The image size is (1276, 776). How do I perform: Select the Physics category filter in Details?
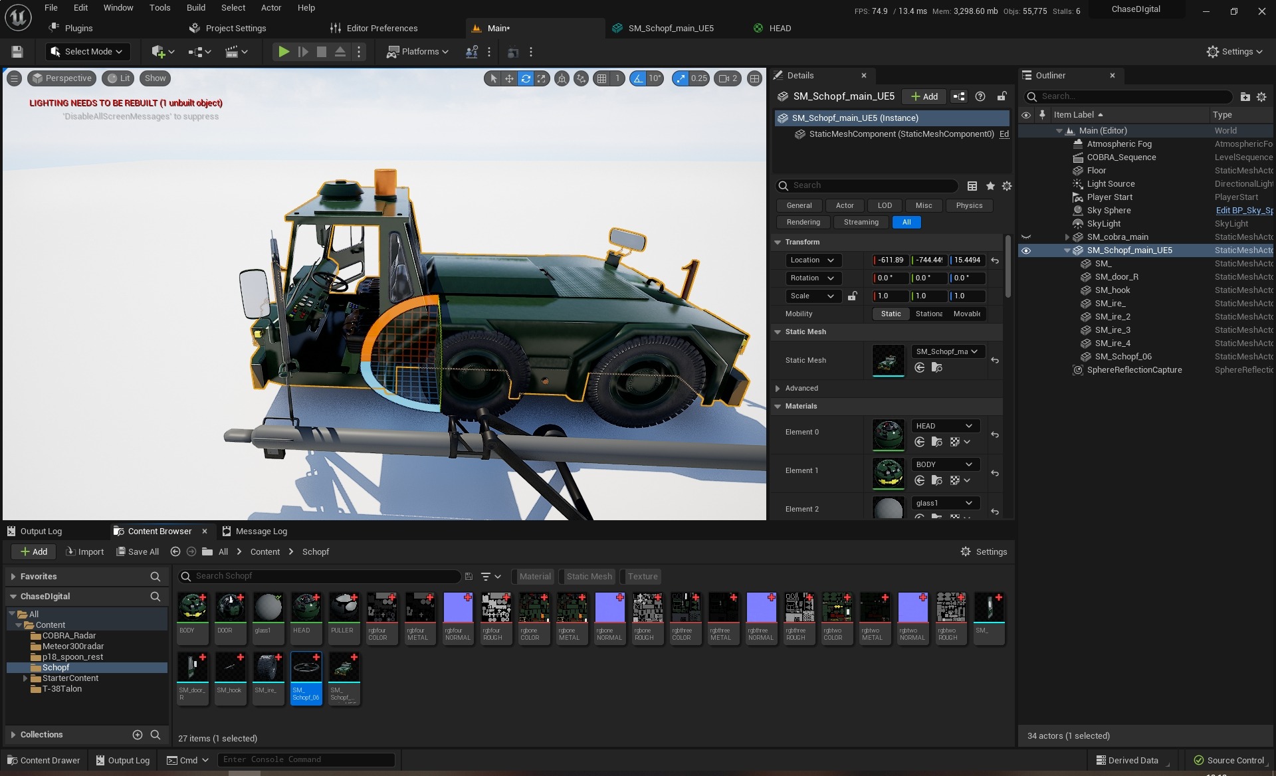[969, 206]
